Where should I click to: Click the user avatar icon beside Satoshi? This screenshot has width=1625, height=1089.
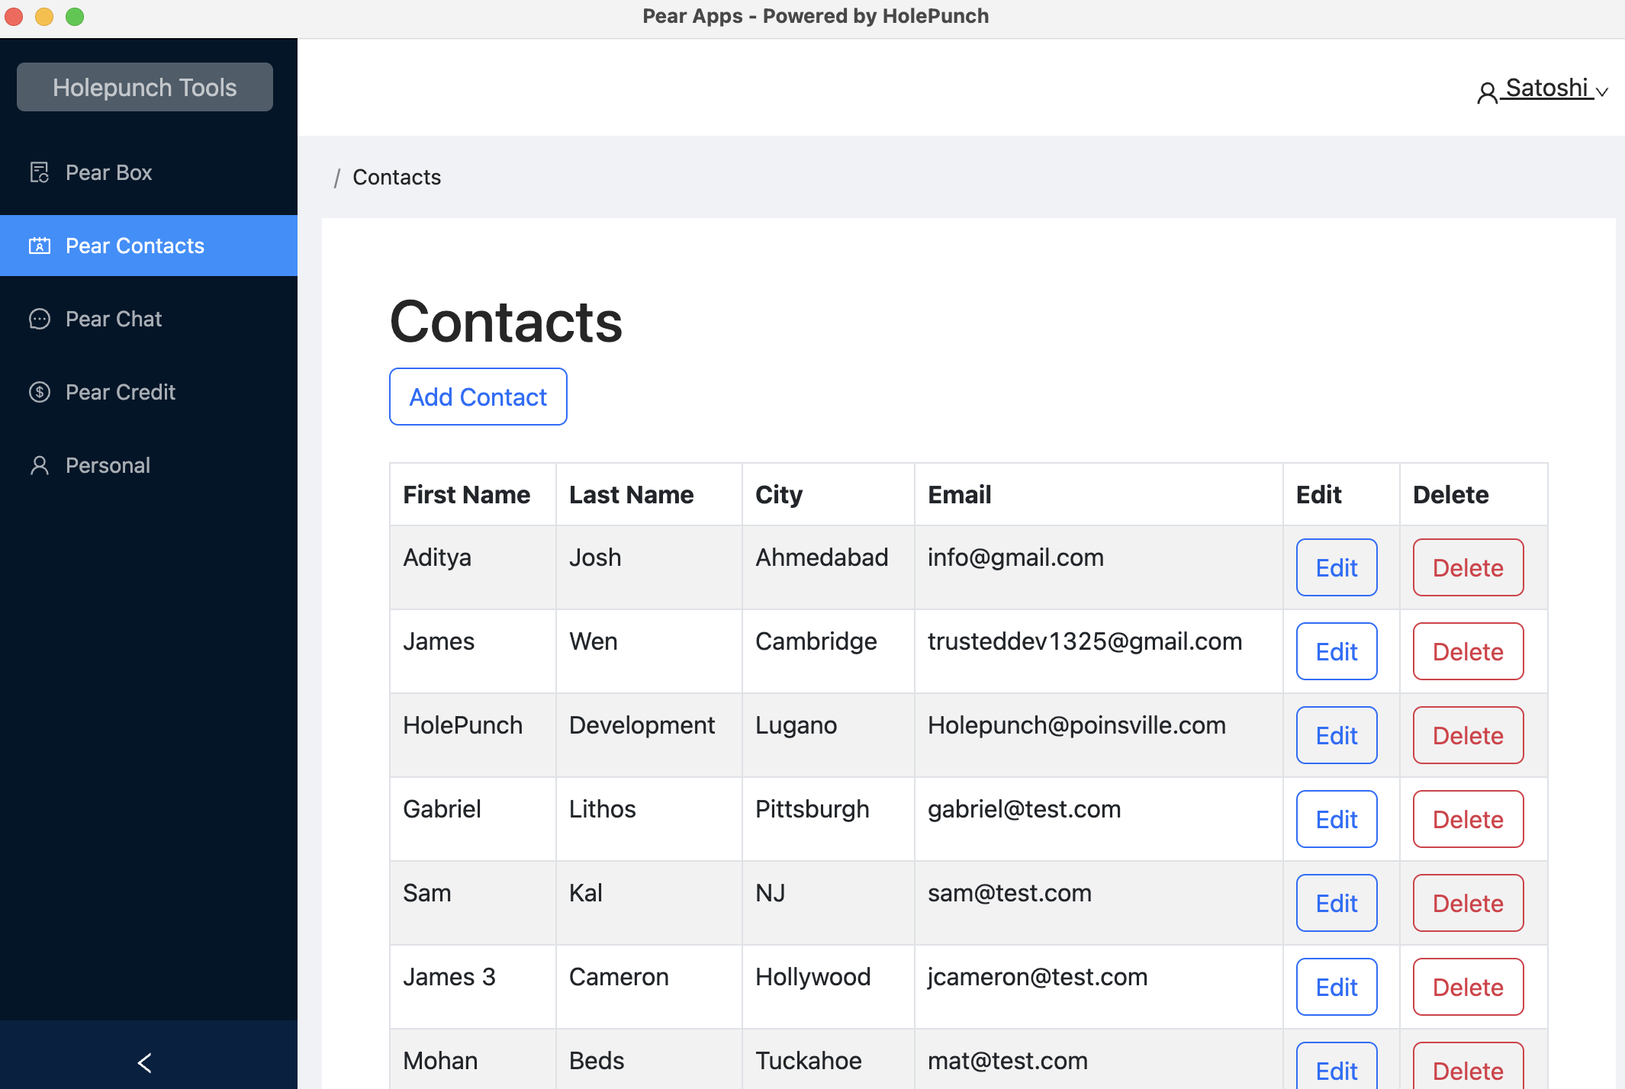pos(1487,93)
